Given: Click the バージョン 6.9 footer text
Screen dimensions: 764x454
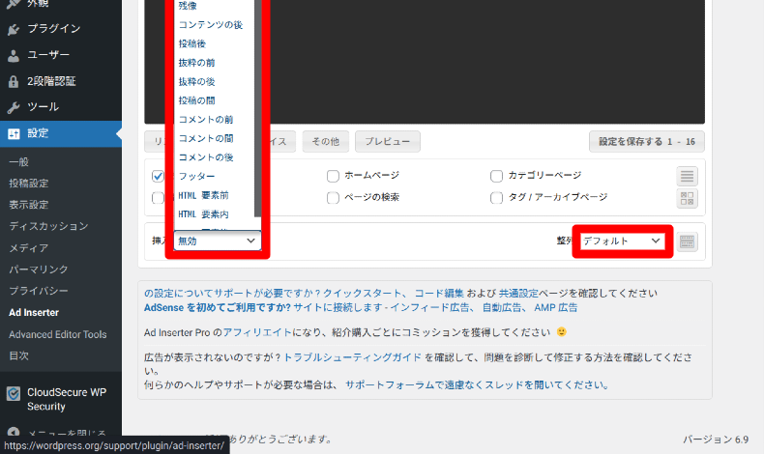Looking at the screenshot, I should click(716, 440).
